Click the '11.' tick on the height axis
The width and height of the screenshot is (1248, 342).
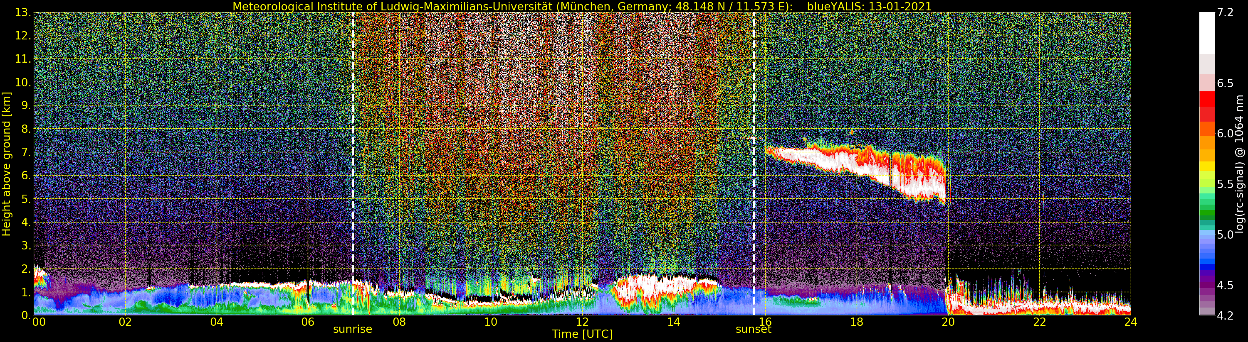pyautogui.click(x=22, y=59)
